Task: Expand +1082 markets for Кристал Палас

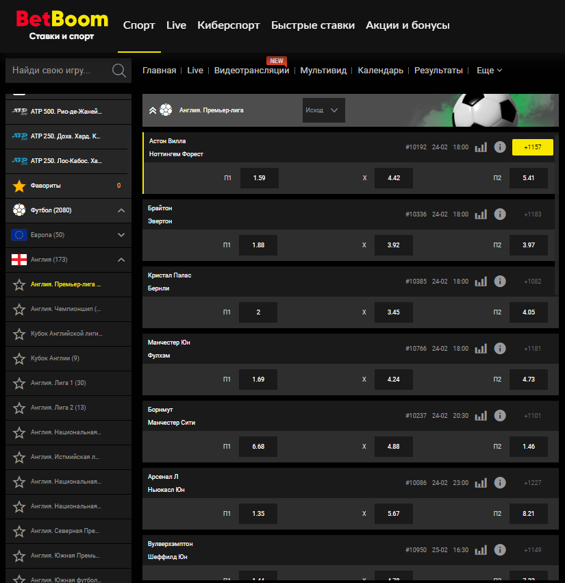Action: 533,282
